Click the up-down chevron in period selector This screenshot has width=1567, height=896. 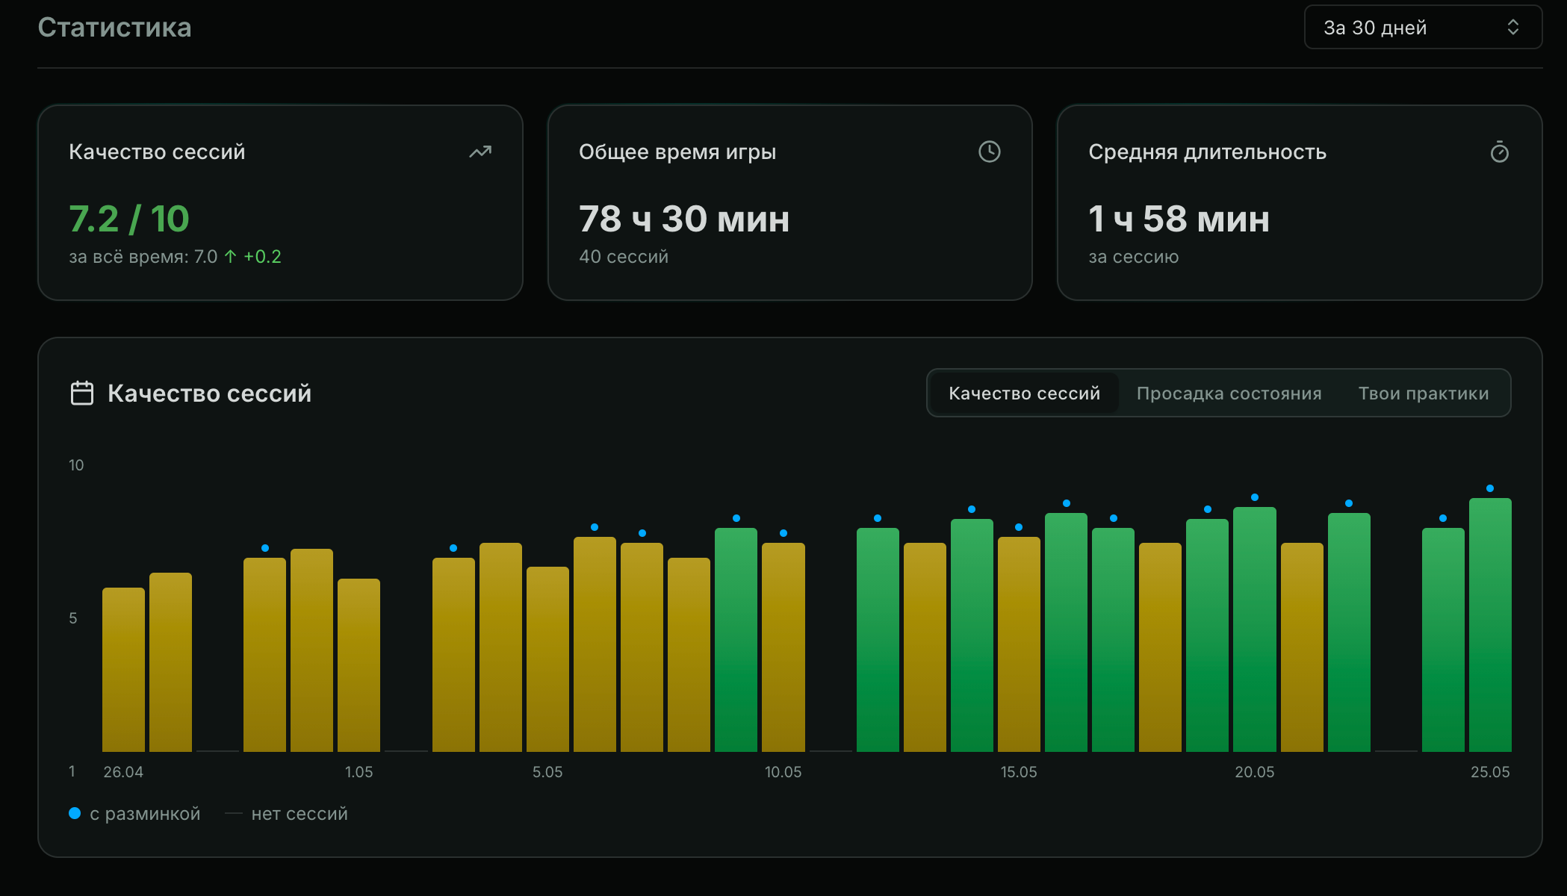coord(1513,28)
